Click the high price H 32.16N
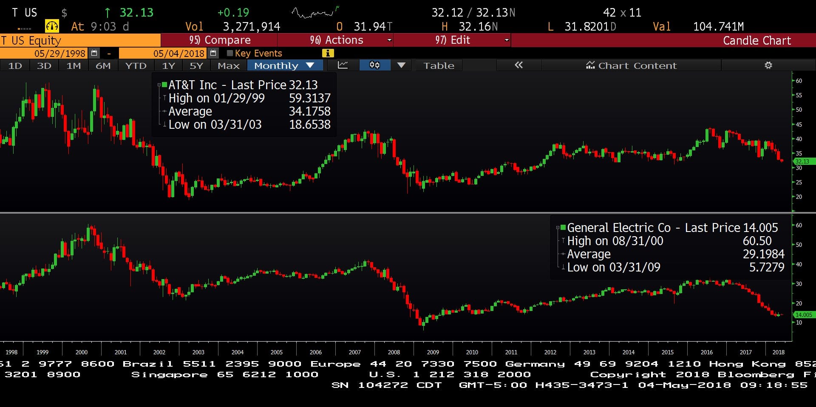 click(x=470, y=27)
